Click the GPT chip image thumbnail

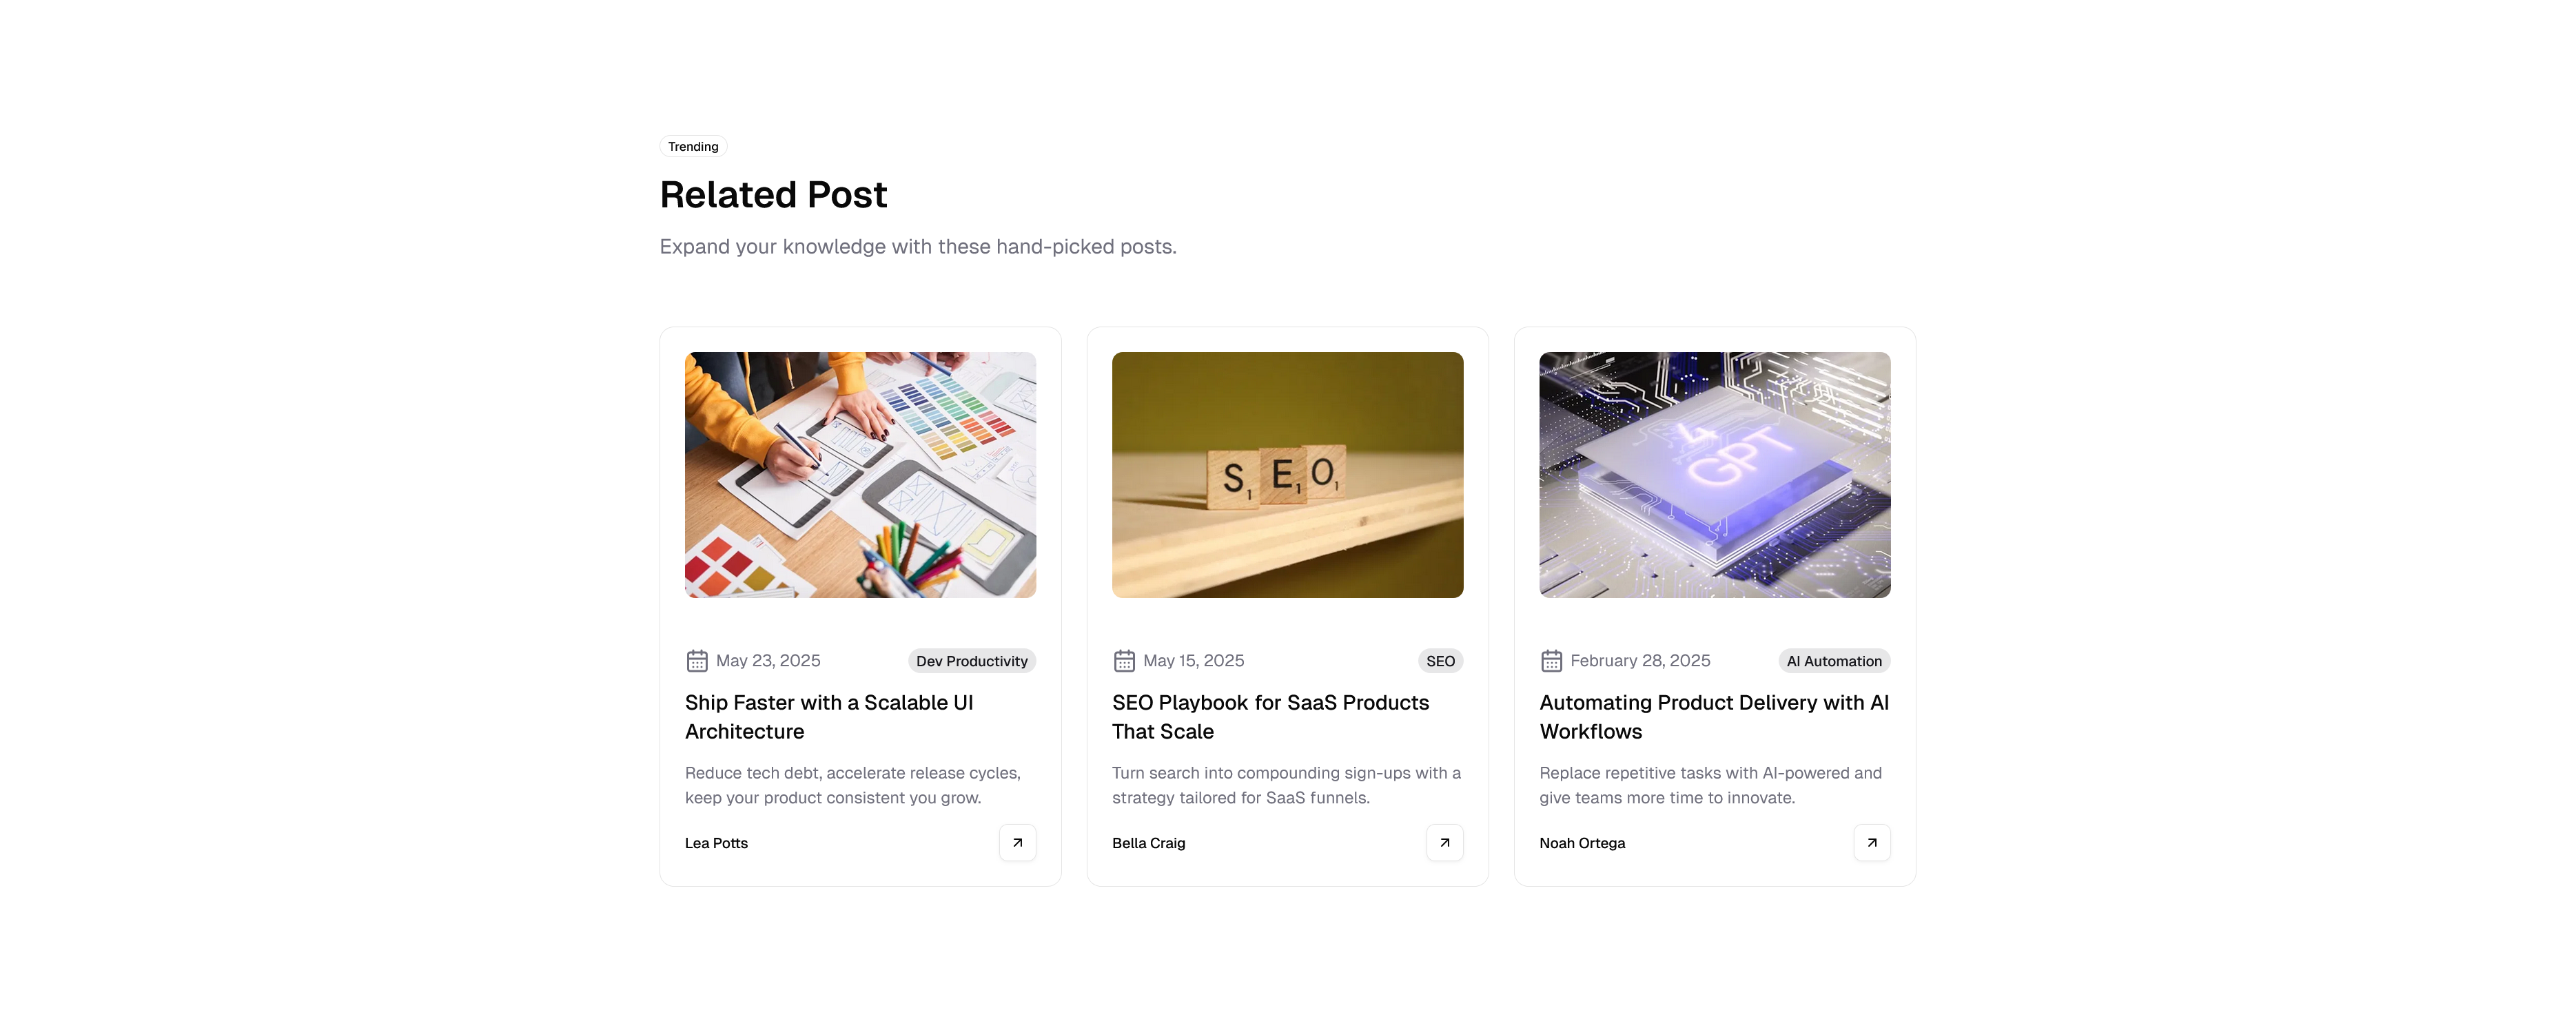click(x=1714, y=475)
